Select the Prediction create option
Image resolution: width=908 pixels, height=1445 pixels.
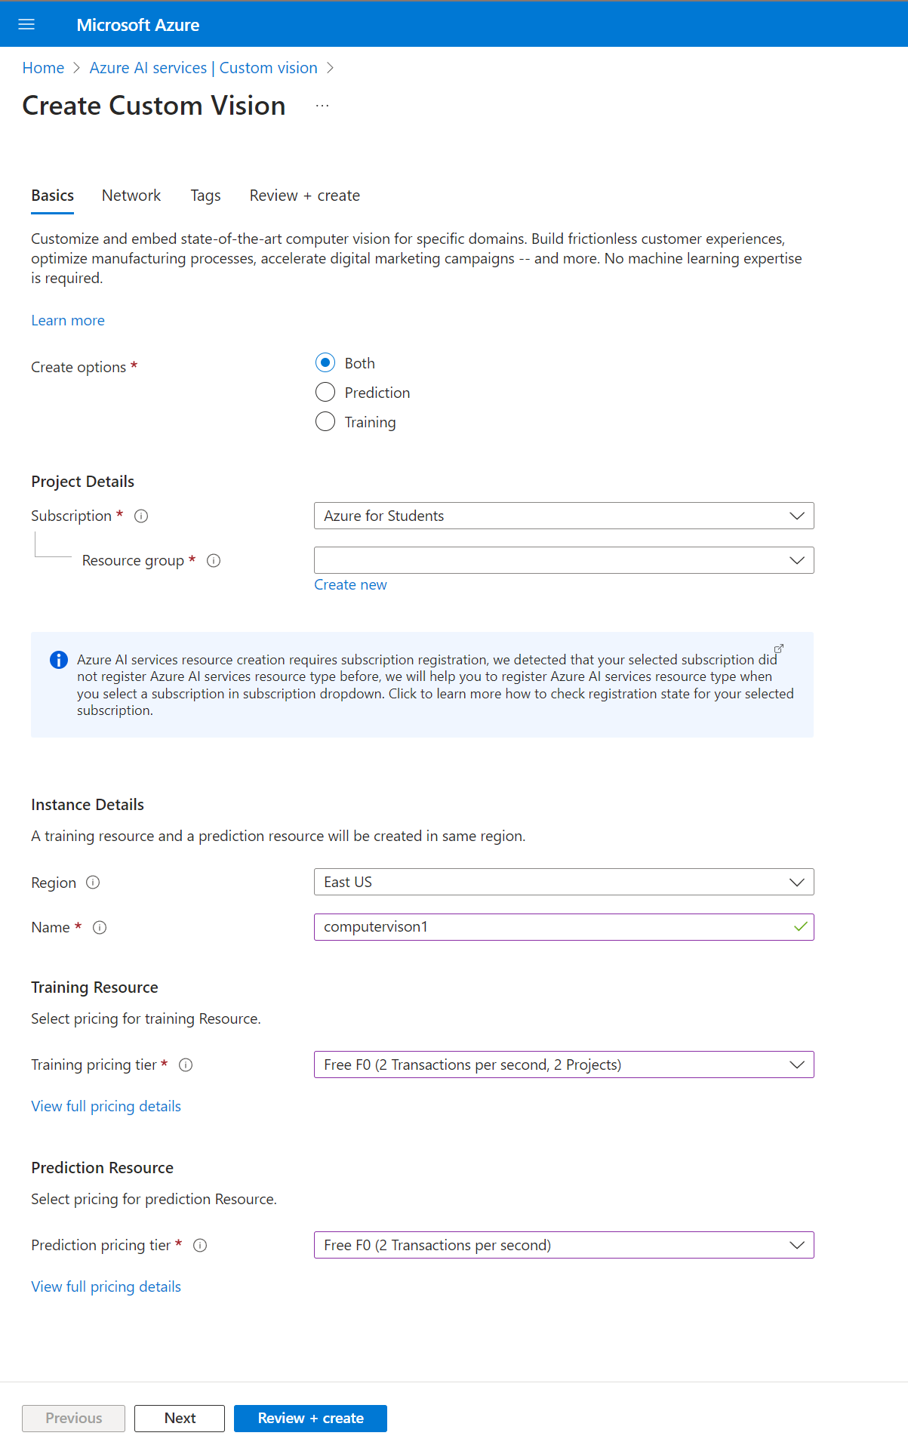pyautogui.click(x=325, y=393)
